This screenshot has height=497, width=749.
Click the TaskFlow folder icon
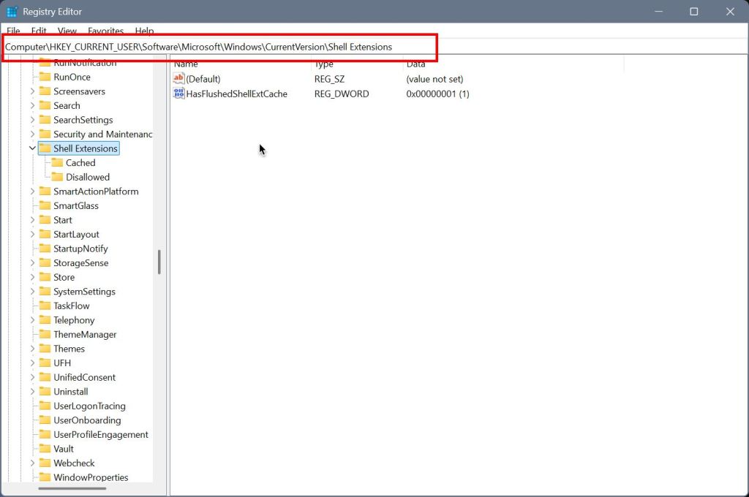tap(45, 306)
